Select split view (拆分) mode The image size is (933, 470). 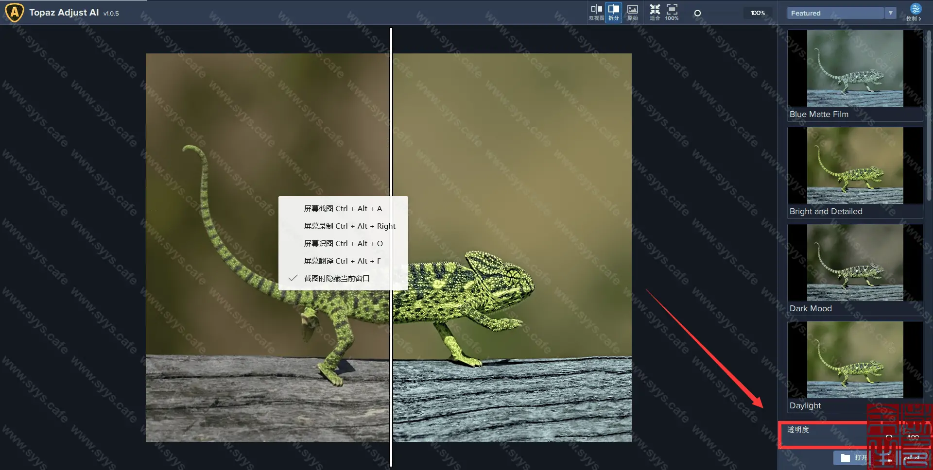click(x=614, y=13)
